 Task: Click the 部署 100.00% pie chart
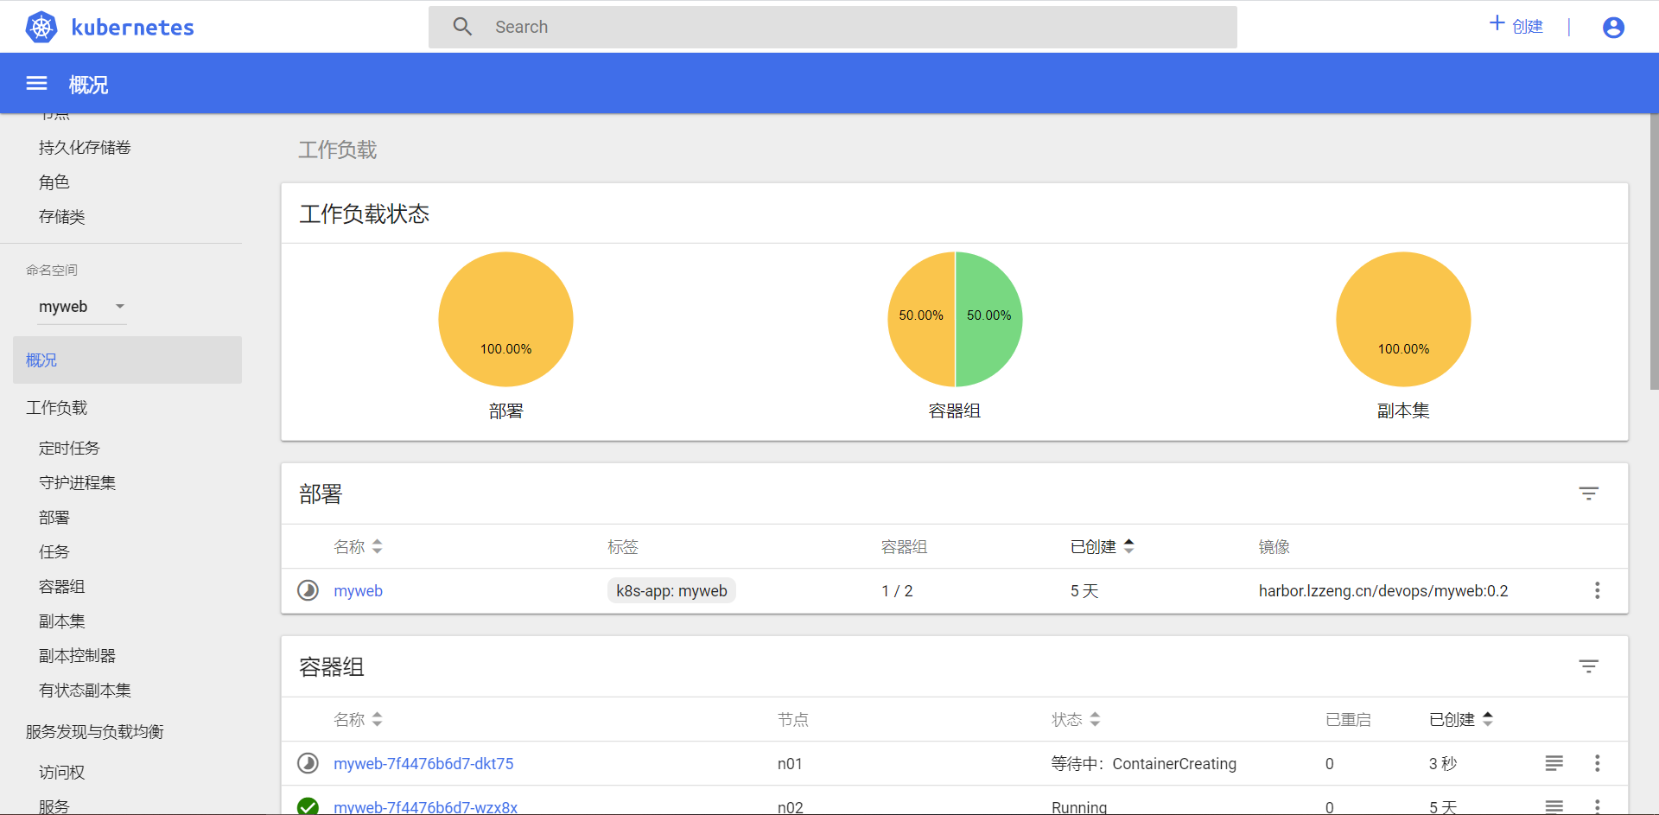505,319
